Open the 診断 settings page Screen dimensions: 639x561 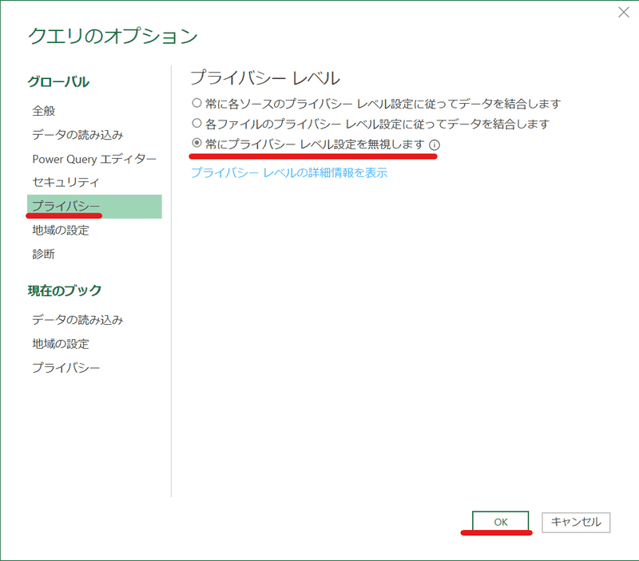point(44,254)
